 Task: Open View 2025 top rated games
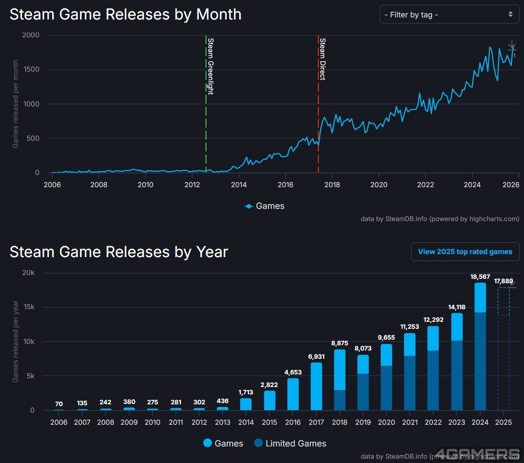click(465, 252)
